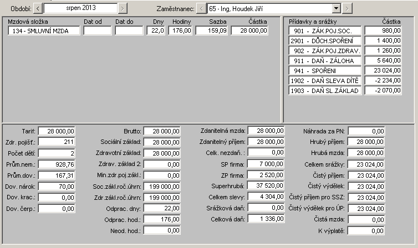This screenshot has height=248, width=418.
Task: Click the Prům.nem. field showing 928,76
Action: [x=57, y=164]
